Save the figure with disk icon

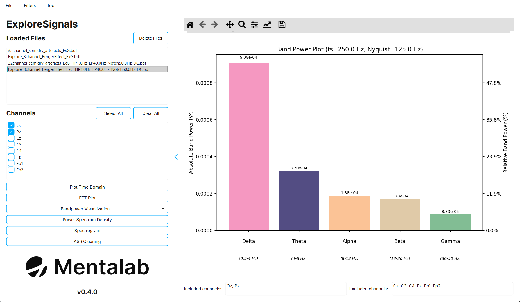(282, 24)
